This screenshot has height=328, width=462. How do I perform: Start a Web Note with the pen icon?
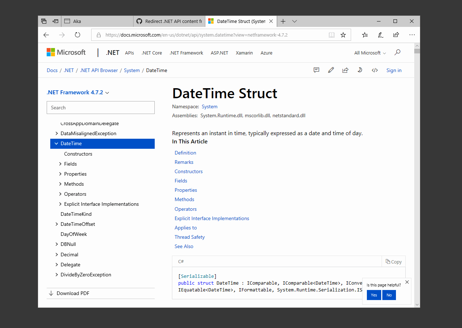pyautogui.click(x=381, y=35)
